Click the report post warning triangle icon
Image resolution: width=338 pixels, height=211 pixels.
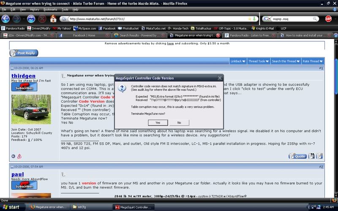tap(19, 156)
